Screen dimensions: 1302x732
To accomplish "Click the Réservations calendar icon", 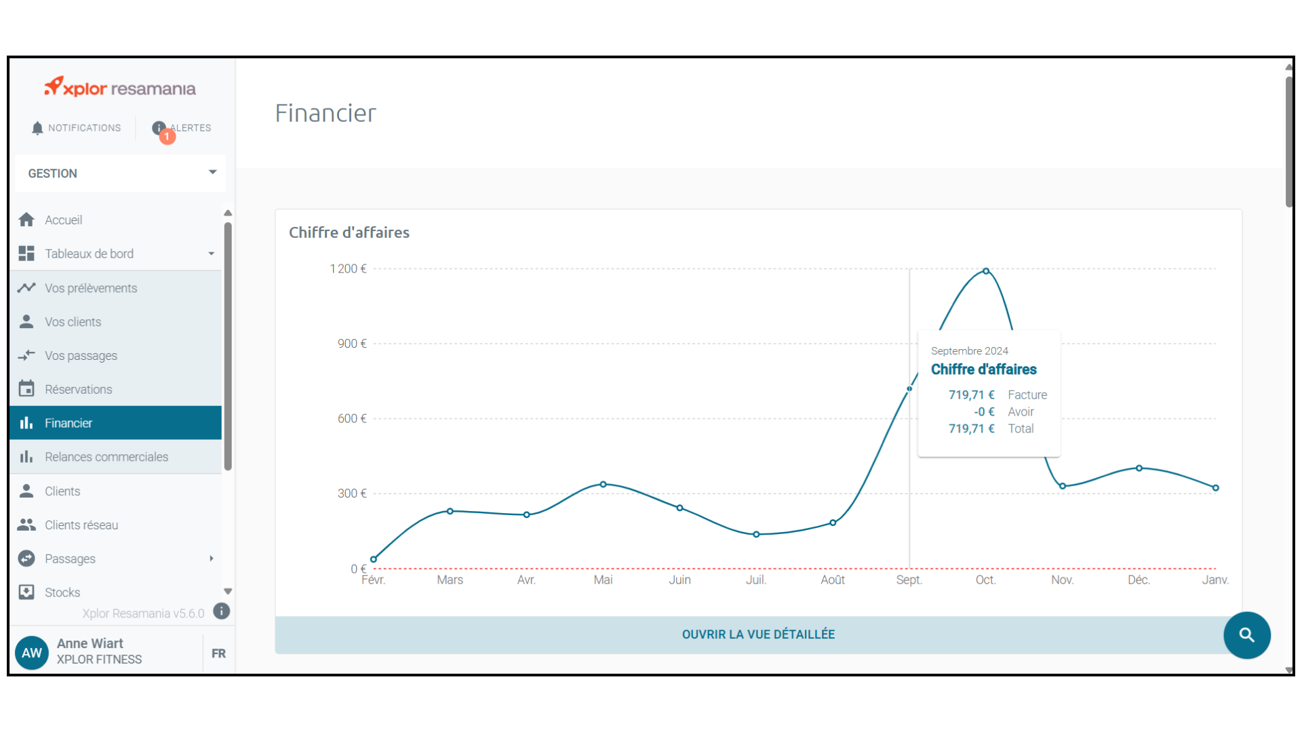I will click(x=26, y=389).
